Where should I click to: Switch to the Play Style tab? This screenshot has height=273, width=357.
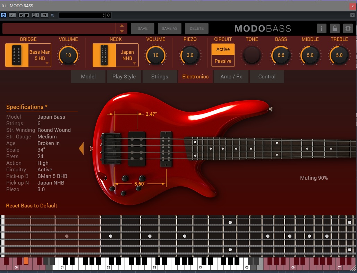pos(124,77)
